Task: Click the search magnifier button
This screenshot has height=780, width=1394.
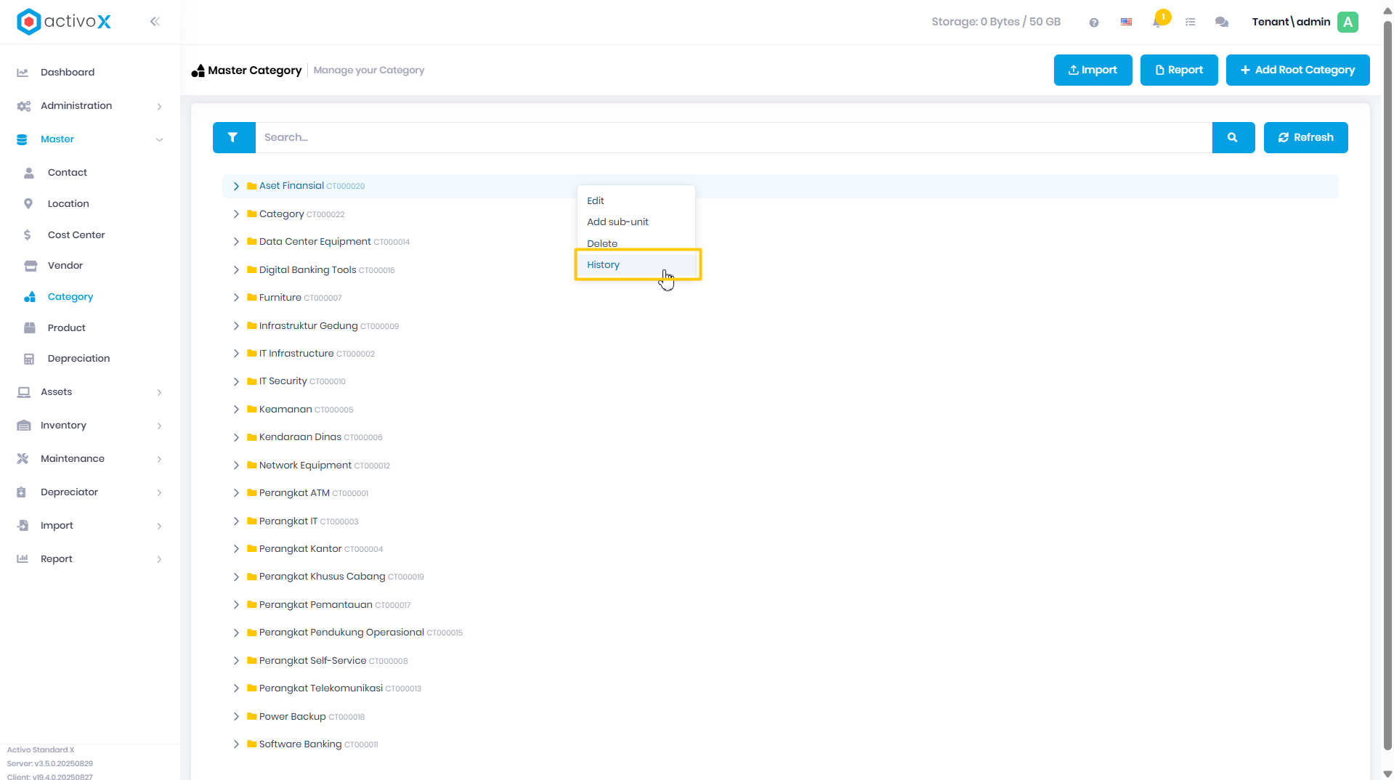Action: (1233, 137)
